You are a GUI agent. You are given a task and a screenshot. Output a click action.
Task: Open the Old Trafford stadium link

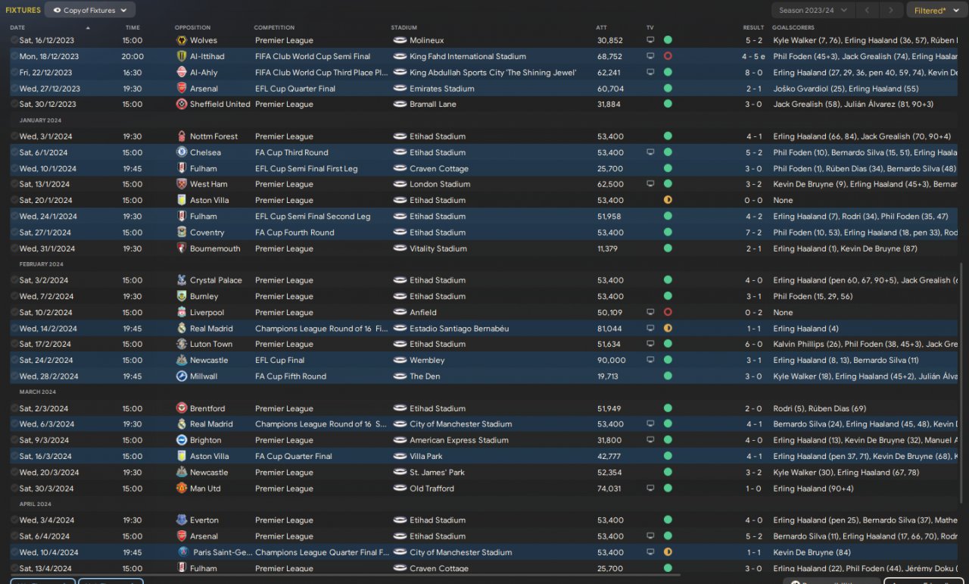[x=432, y=489]
